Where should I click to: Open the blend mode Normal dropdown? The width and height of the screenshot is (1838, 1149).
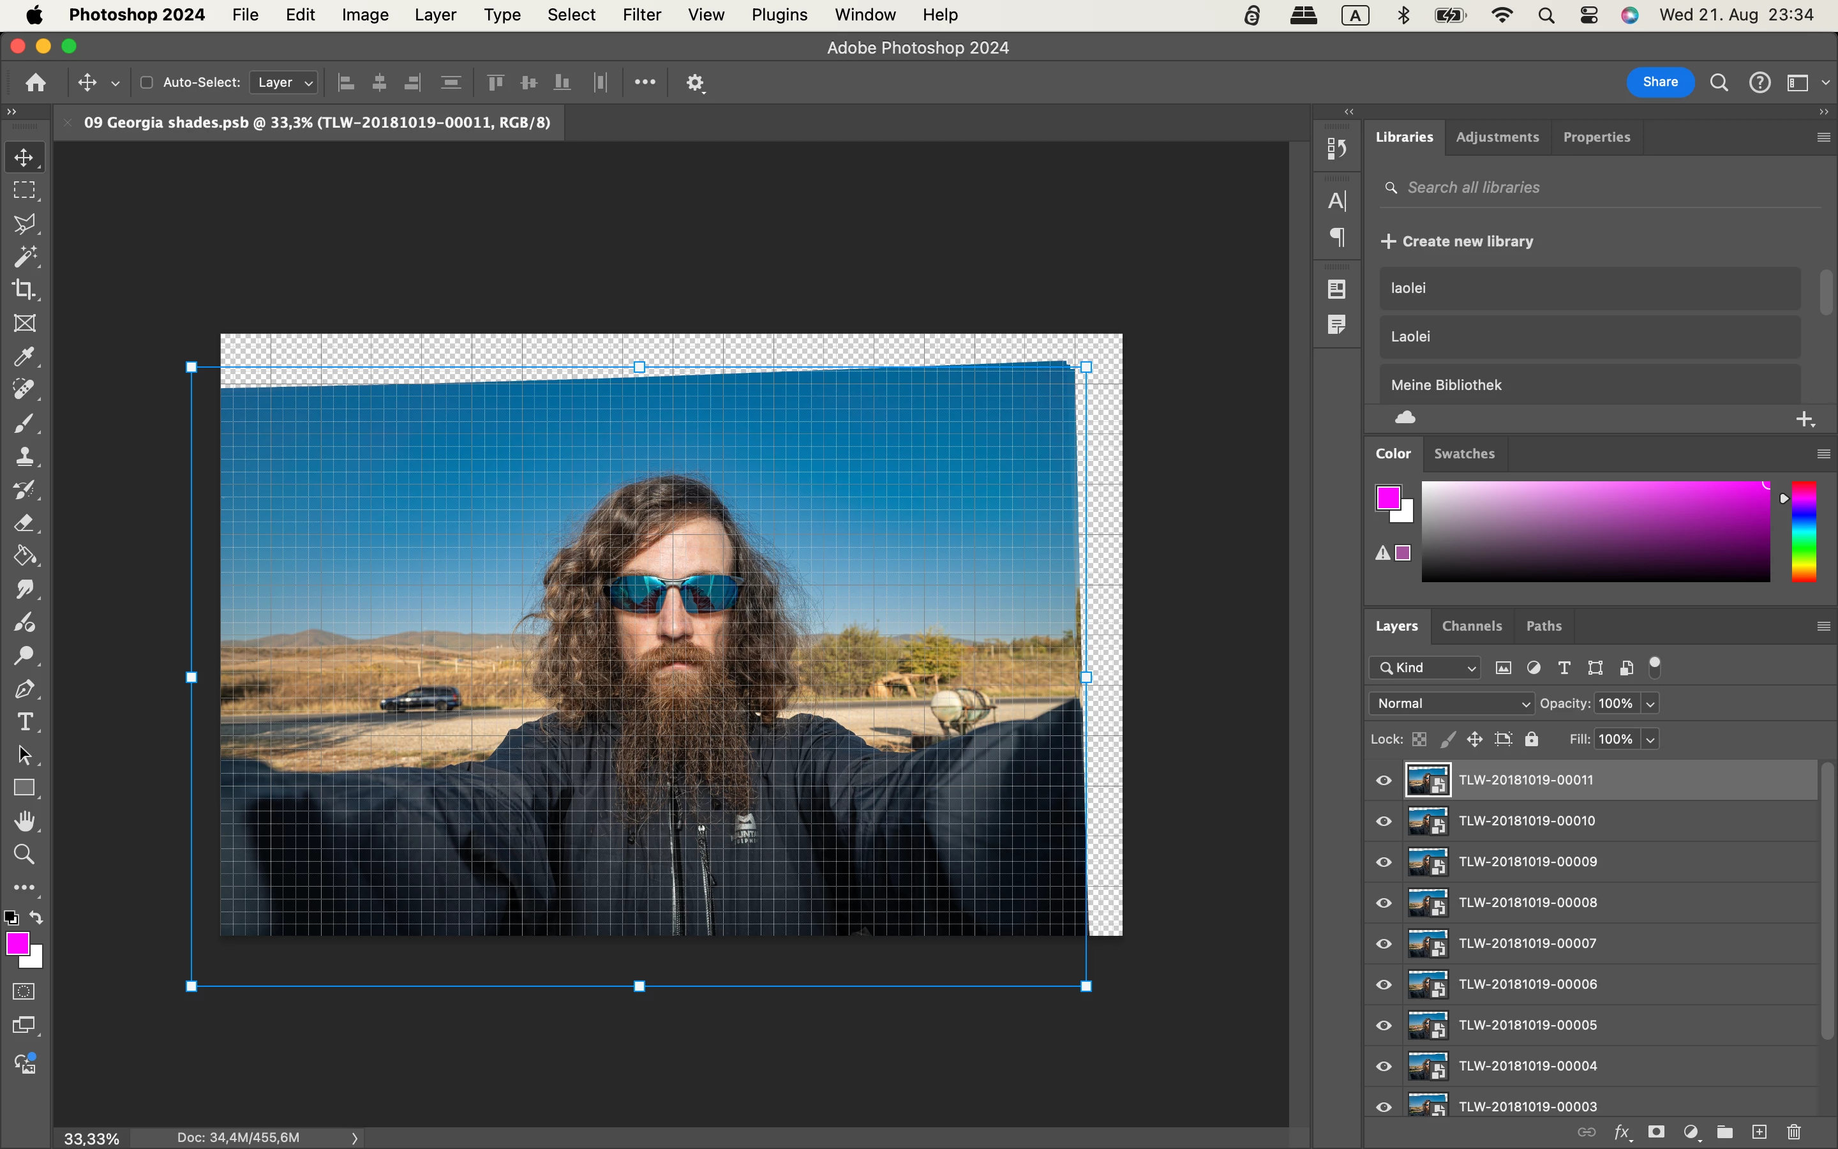coord(1451,703)
